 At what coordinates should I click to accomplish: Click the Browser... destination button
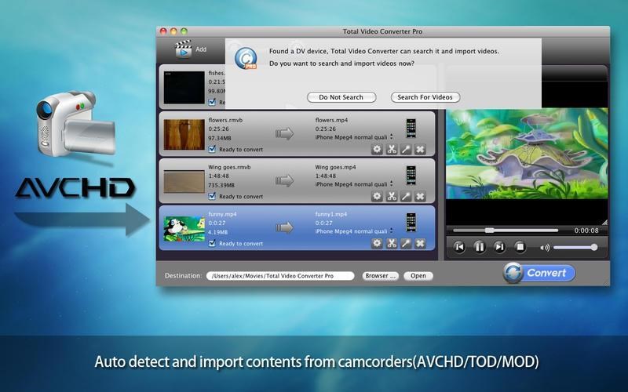coord(380,276)
